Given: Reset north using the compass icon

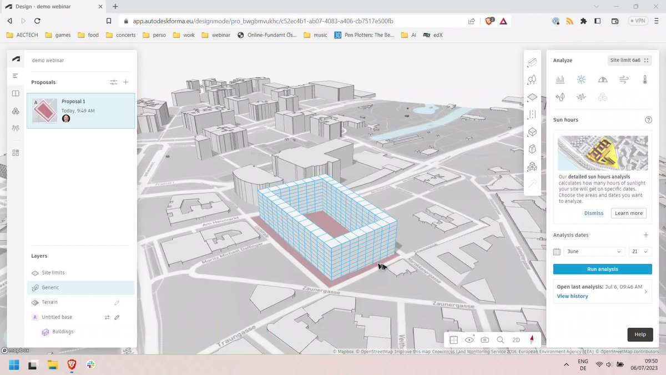Looking at the screenshot, I should click(x=532, y=339).
